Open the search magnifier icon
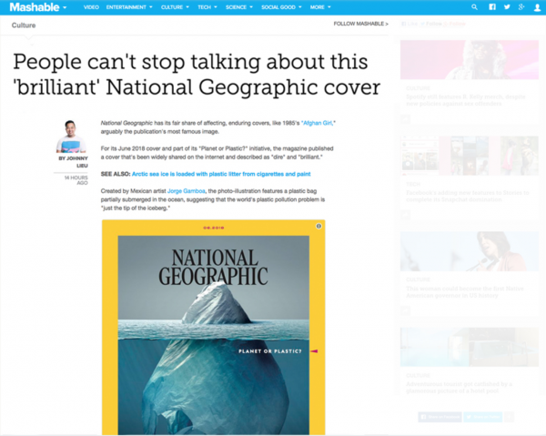Screen dimensions: 546x436 pyautogui.click(x=474, y=7)
